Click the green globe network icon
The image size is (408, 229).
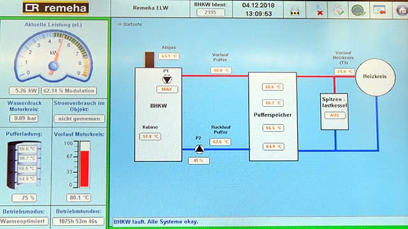point(358,10)
